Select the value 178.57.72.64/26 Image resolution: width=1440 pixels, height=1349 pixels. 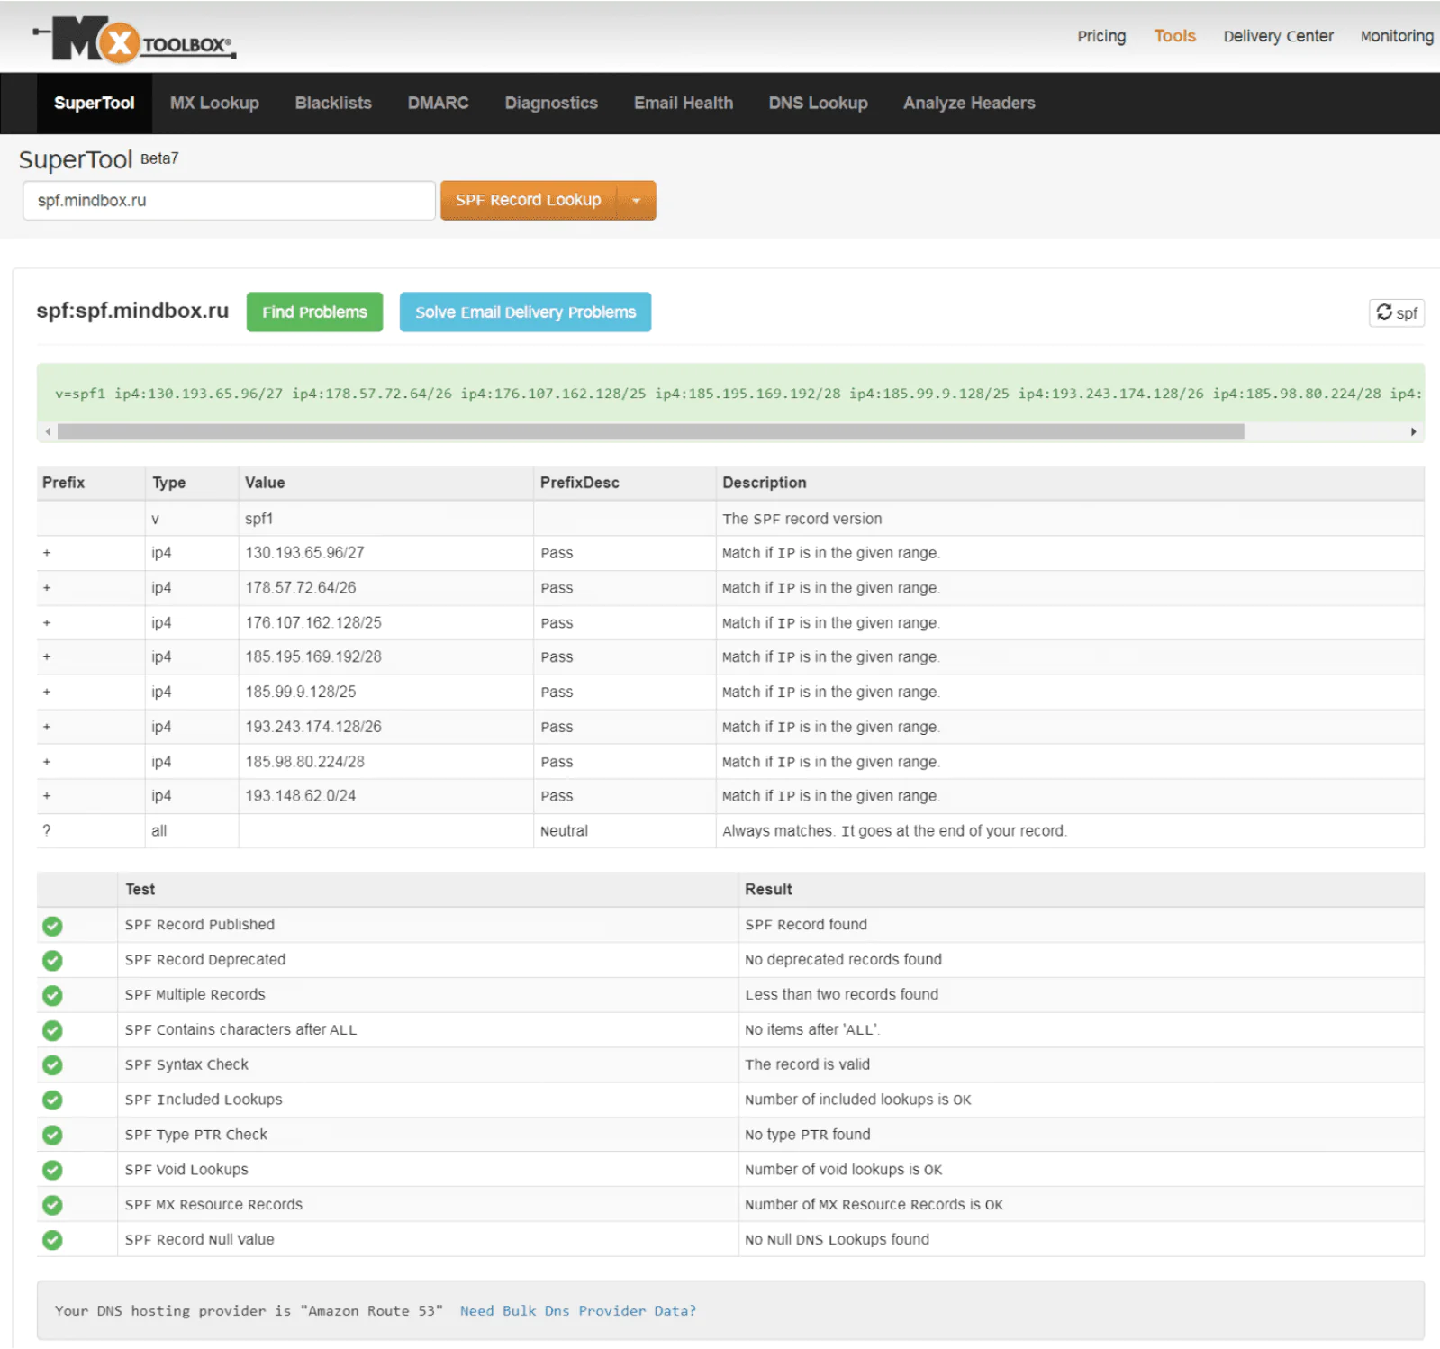(x=300, y=588)
